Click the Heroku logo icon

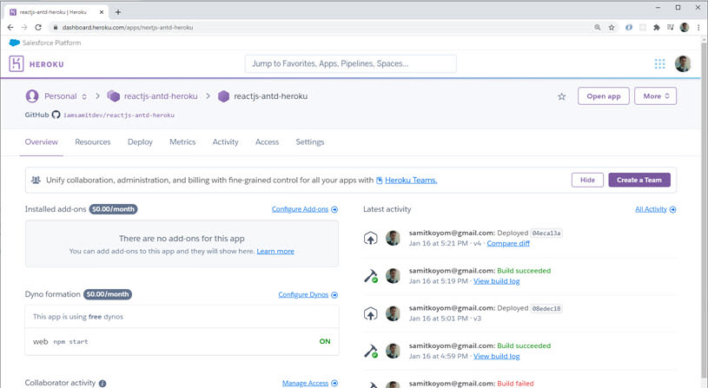pyautogui.click(x=17, y=63)
